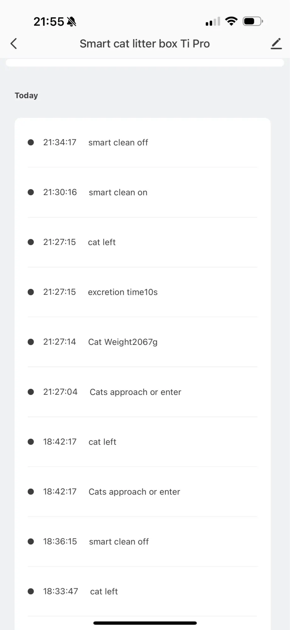This screenshot has width=290, height=630.
Task: Tap the back arrow icon
Action: tap(14, 43)
